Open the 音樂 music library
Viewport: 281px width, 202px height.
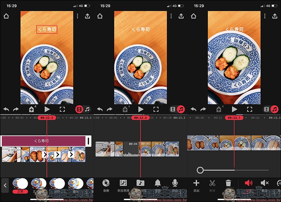pyautogui.click(x=106, y=186)
